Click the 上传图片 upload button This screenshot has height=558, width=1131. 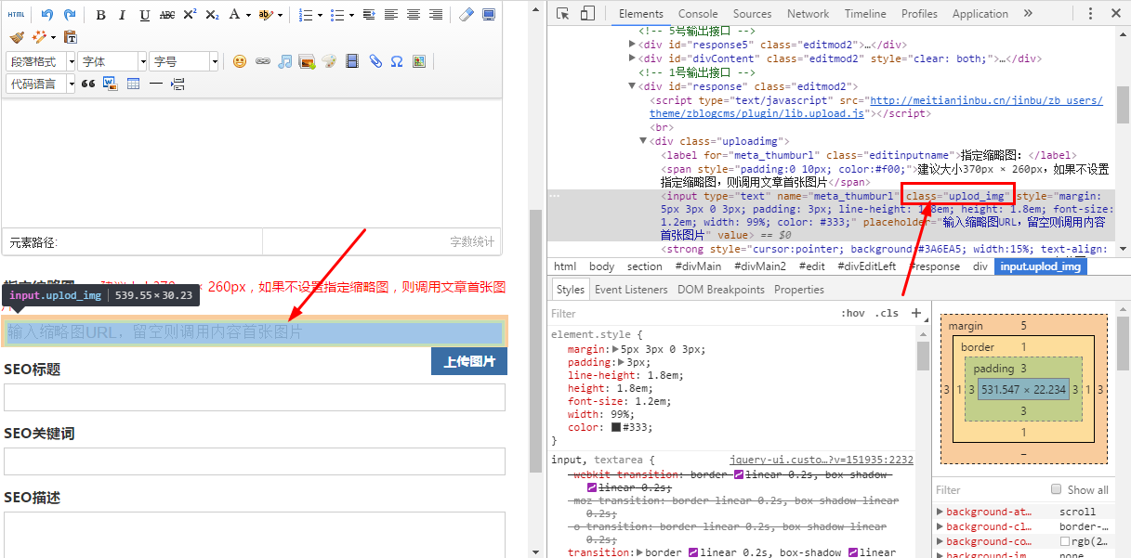coord(469,361)
